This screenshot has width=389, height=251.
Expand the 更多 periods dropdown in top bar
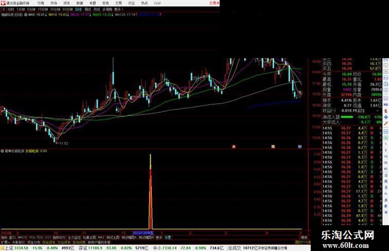(119, 9)
